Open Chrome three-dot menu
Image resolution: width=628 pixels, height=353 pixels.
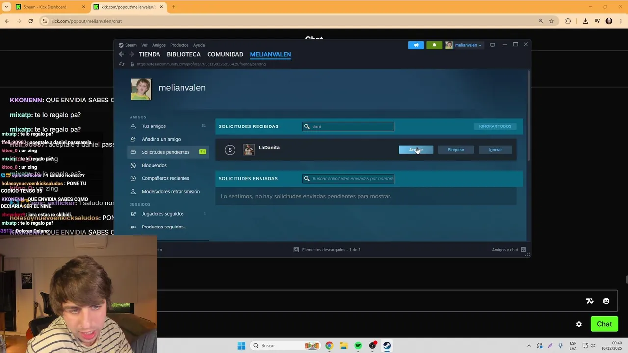[621, 21]
